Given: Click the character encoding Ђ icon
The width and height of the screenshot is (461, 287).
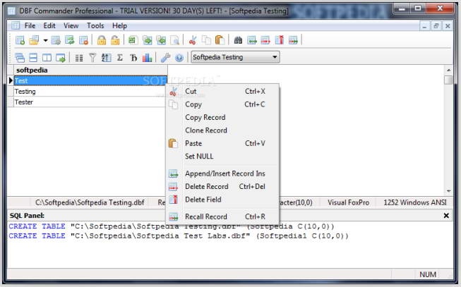Looking at the screenshot, I should 133,58.
